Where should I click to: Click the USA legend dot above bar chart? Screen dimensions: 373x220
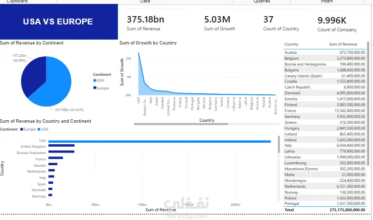pos(39,129)
